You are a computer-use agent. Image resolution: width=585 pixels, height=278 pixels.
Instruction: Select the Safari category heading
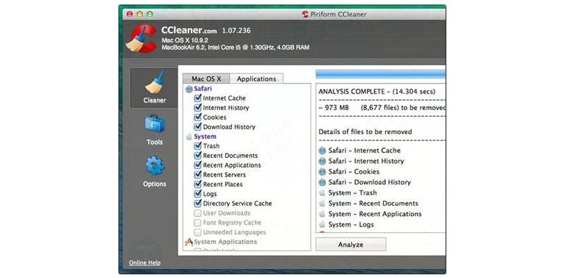tap(203, 89)
